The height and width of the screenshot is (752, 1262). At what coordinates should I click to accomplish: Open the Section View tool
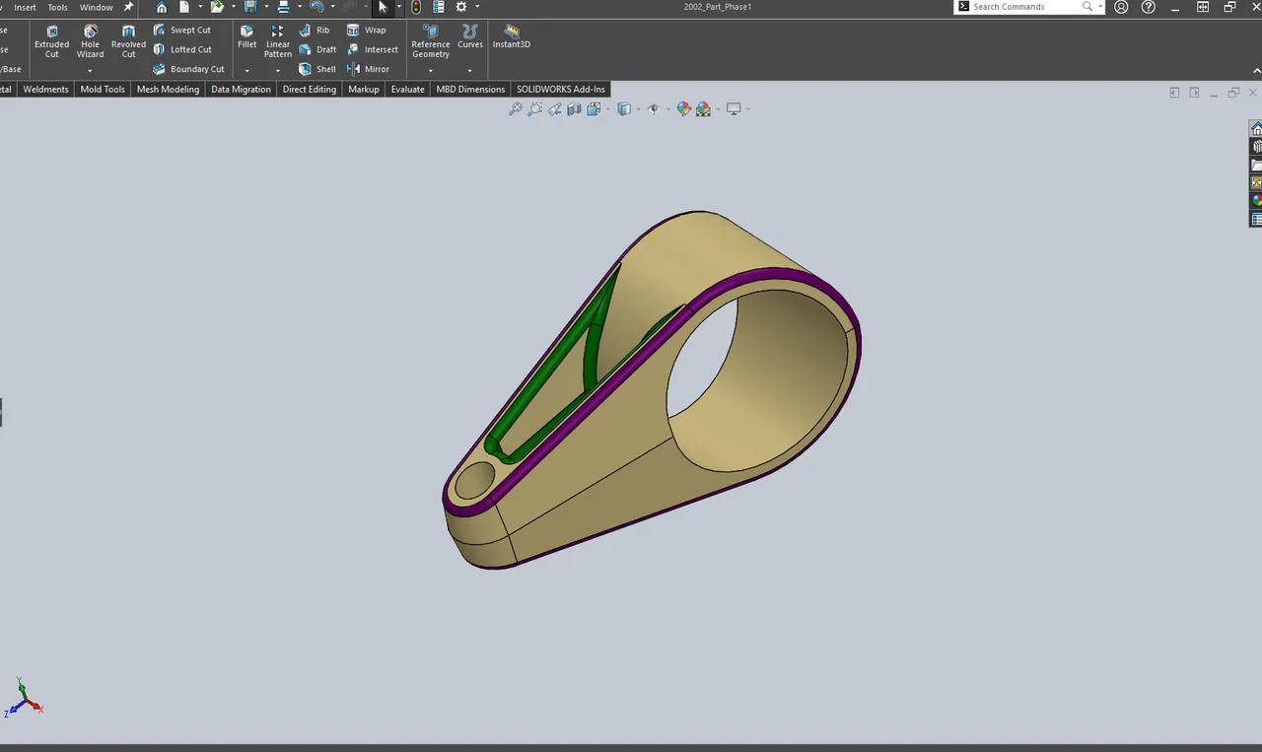pyautogui.click(x=574, y=108)
